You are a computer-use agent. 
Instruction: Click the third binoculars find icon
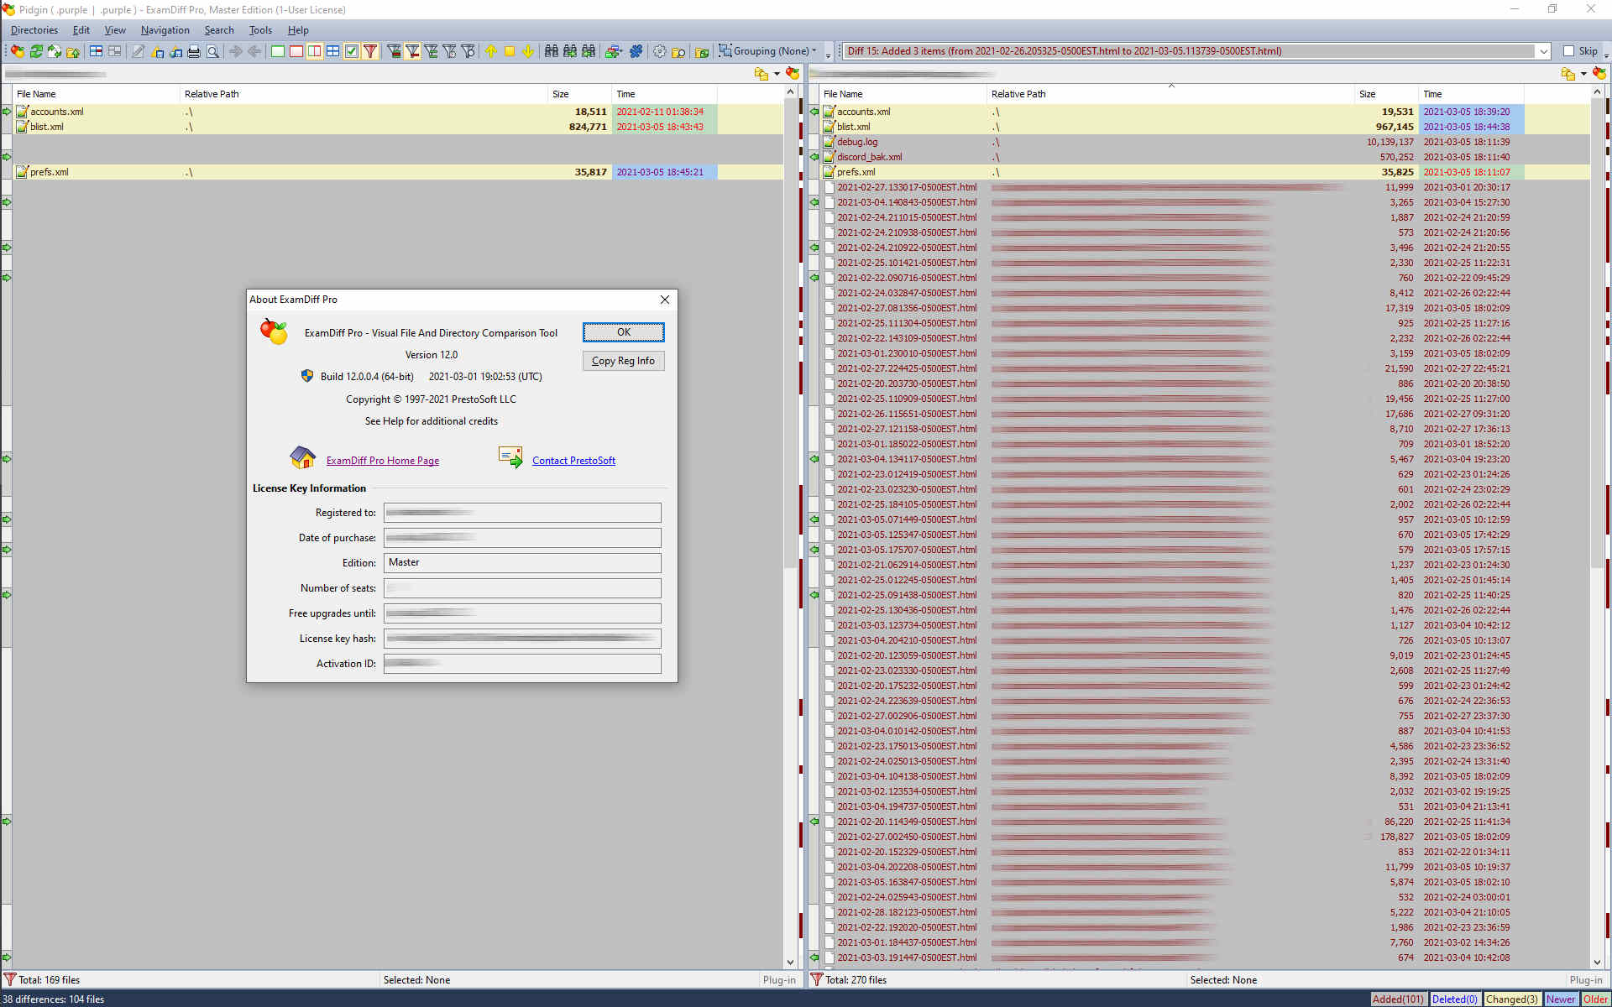pyautogui.click(x=589, y=51)
